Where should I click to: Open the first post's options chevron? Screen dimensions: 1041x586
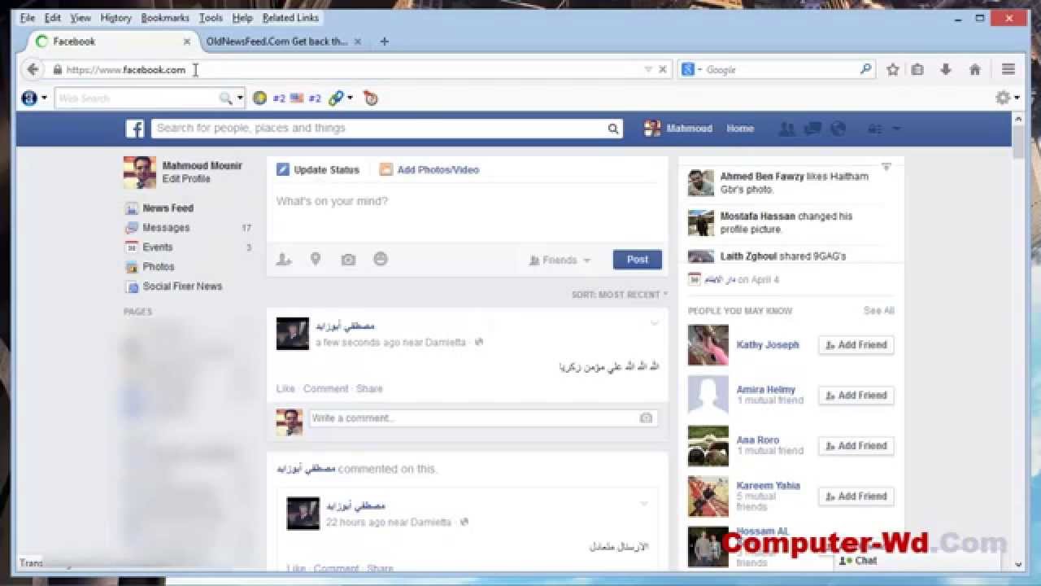[655, 324]
